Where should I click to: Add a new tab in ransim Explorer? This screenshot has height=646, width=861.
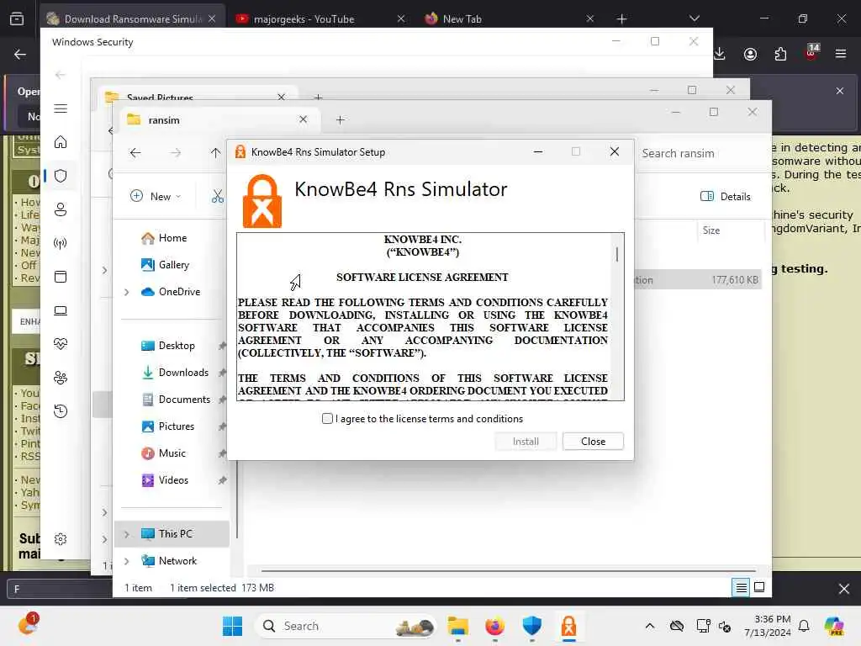[x=341, y=119]
